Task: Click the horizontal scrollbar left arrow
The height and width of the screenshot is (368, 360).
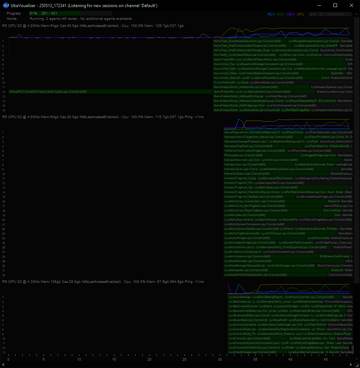Action: [4, 364]
